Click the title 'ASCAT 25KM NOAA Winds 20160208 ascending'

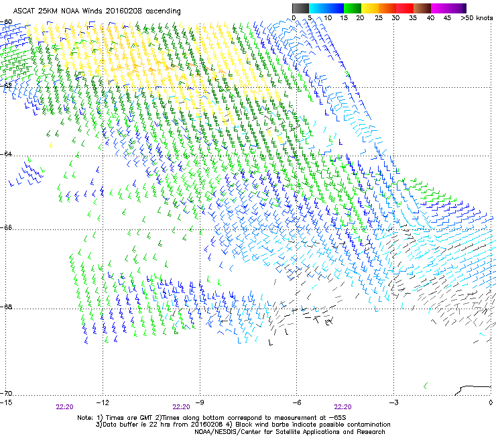pos(97,11)
